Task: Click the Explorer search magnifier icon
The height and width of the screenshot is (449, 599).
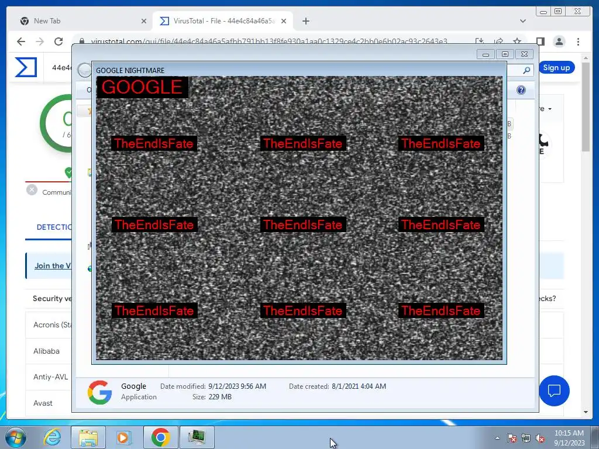Action: [526, 70]
